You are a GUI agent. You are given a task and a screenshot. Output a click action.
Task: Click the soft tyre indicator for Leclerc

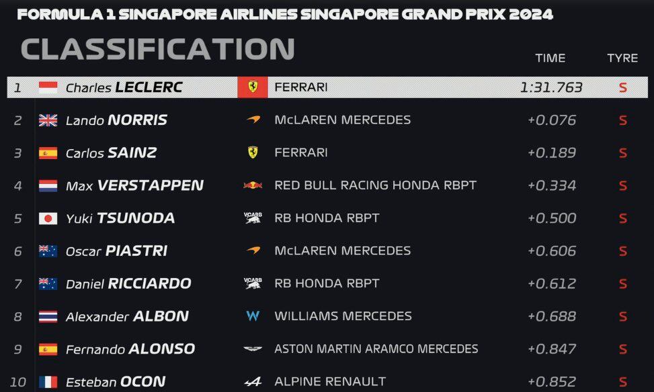[622, 88]
